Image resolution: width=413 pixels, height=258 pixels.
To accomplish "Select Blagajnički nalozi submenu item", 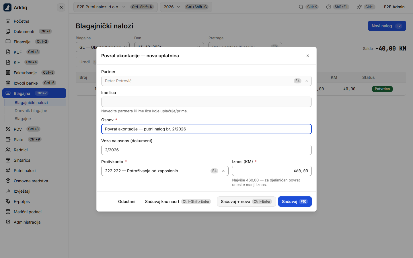I will pos(36,103).
